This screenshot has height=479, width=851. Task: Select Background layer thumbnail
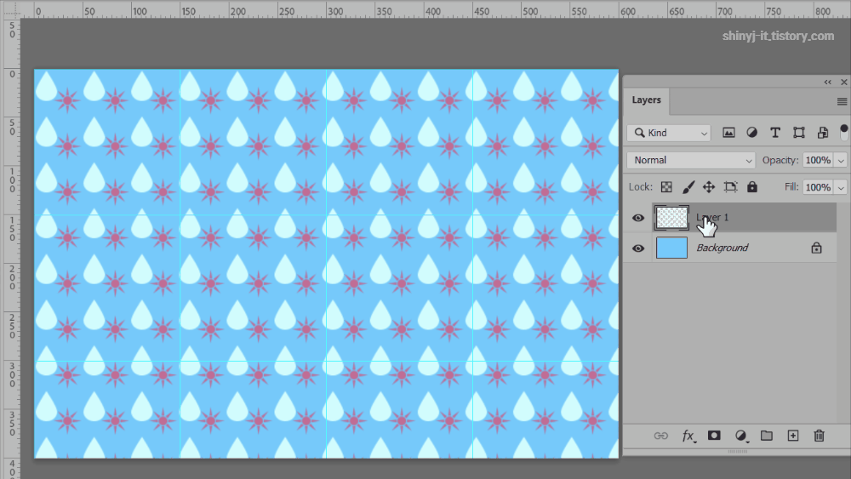pos(672,248)
